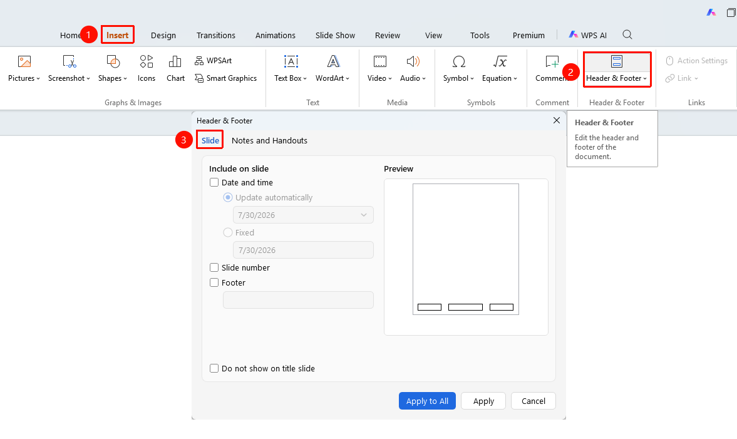Click the Apply to All button
This screenshot has width=737, height=439.
coord(427,401)
